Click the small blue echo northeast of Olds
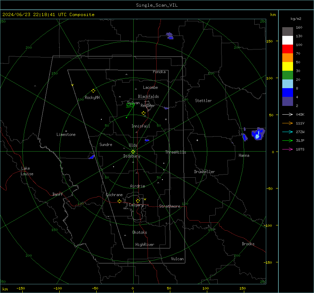 coord(147,140)
